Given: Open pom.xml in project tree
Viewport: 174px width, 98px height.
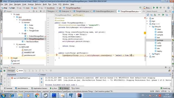Looking at the screenshot, I should coord(16,63).
